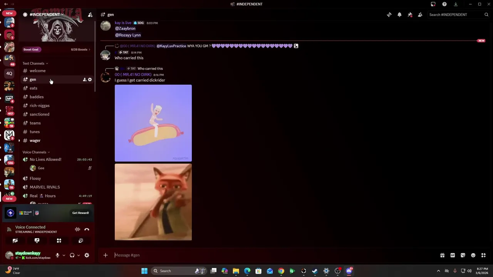Click the green download update icon
This screenshot has height=277, width=493.
pyautogui.click(x=456, y=4)
